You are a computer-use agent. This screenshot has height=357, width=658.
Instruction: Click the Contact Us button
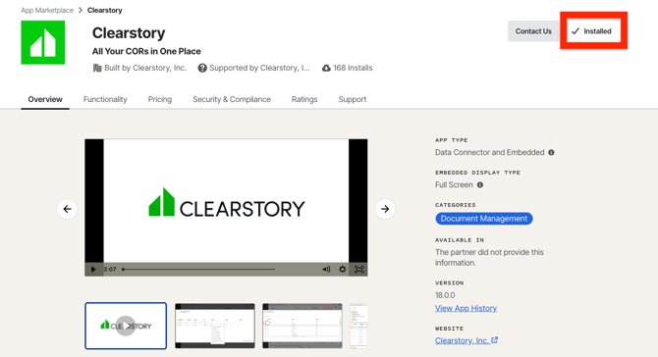tap(533, 31)
